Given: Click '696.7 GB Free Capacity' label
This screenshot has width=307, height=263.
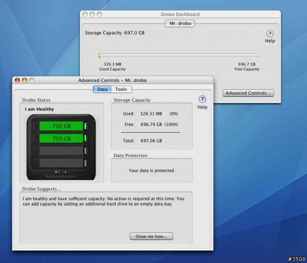Looking at the screenshot, I should (x=247, y=67).
